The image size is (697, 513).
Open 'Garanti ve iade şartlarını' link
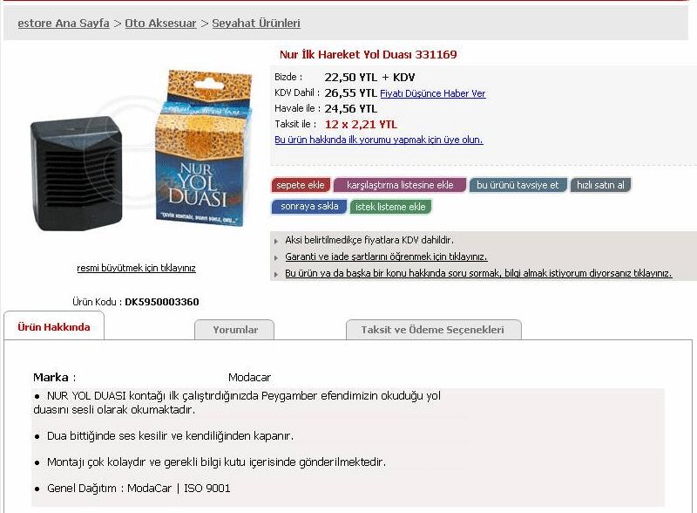coord(386,257)
